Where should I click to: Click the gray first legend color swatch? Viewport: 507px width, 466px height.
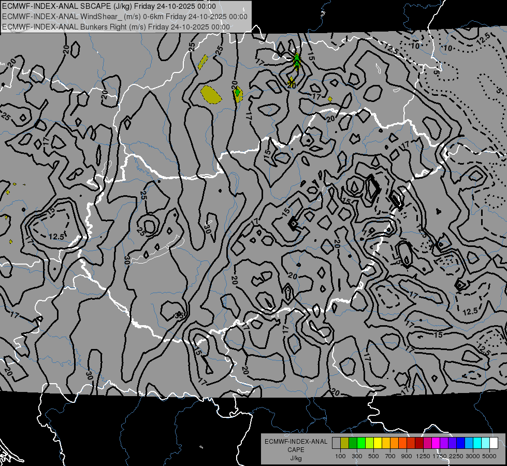point(336,443)
